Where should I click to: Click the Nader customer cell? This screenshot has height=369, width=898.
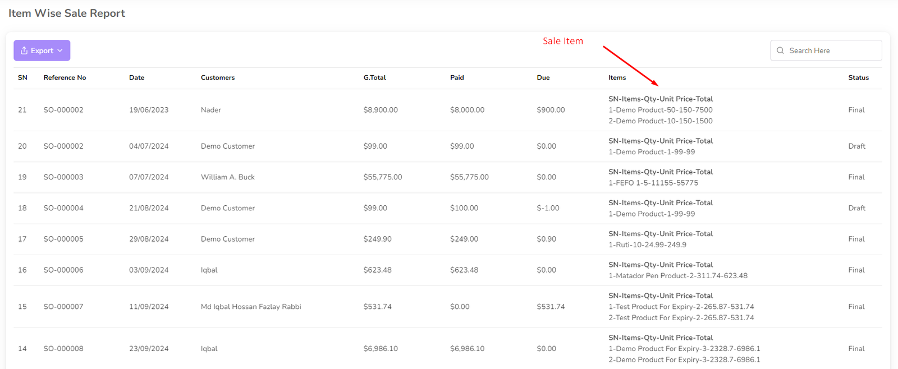(x=211, y=110)
